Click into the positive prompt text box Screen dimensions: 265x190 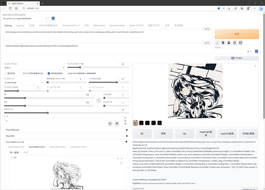108,35
